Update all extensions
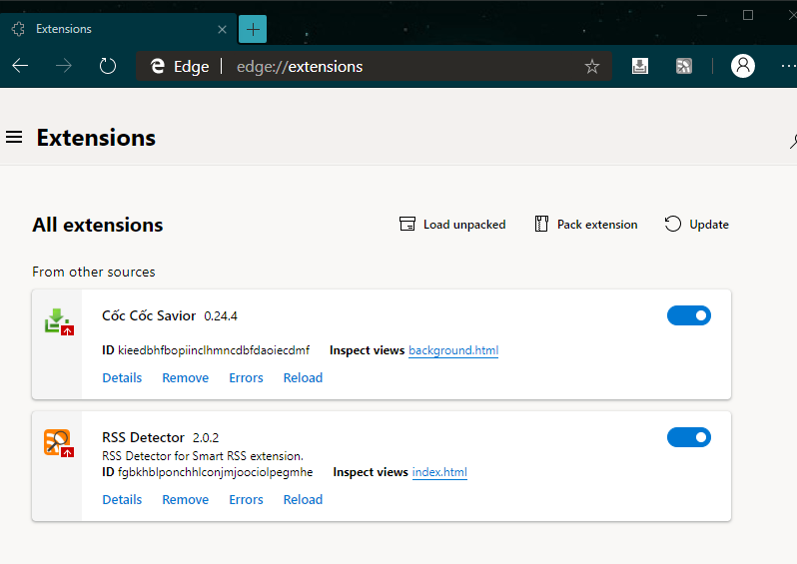The width and height of the screenshot is (797, 564). pyautogui.click(x=697, y=225)
